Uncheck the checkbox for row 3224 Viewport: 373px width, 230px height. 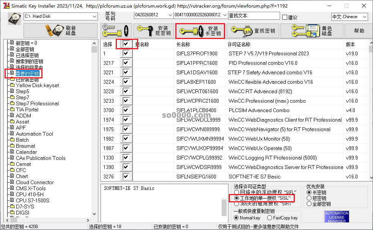[x=126, y=82]
